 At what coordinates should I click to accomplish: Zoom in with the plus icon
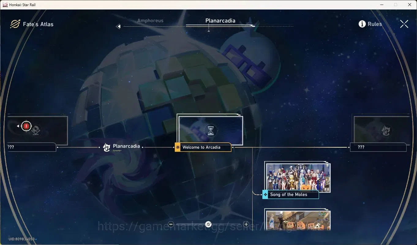246,224
